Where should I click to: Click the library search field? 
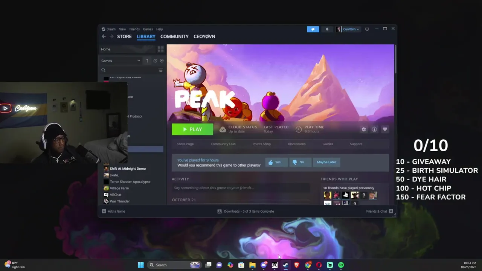click(128, 70)
